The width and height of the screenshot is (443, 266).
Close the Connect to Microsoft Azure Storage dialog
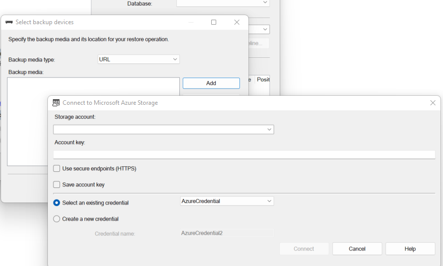(x=432, y=103)
